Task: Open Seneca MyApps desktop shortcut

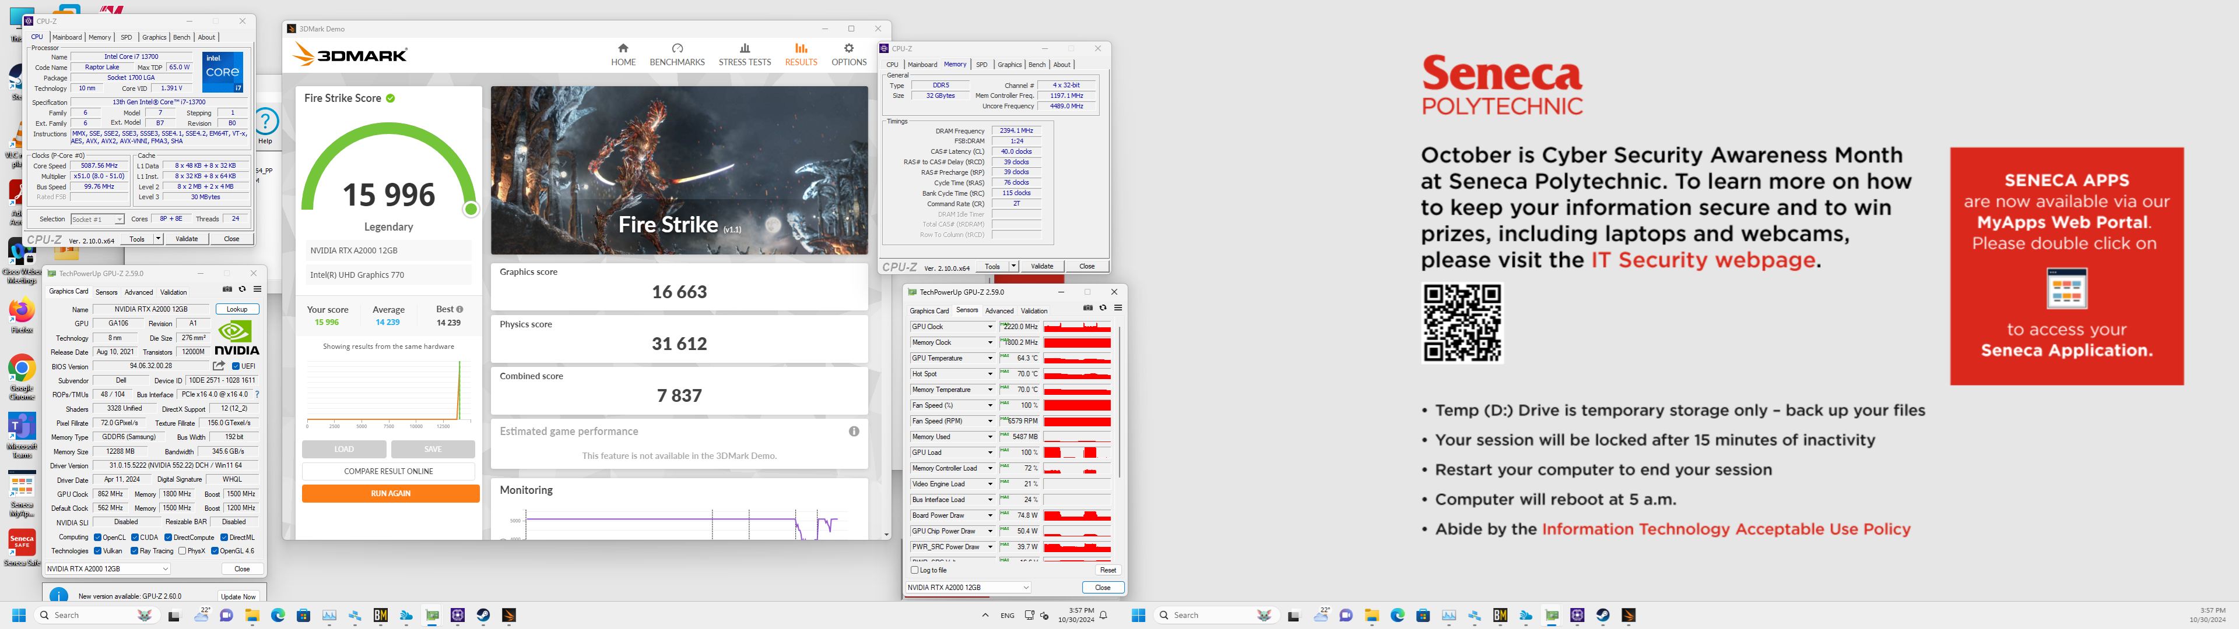Action: pos(22,494)
